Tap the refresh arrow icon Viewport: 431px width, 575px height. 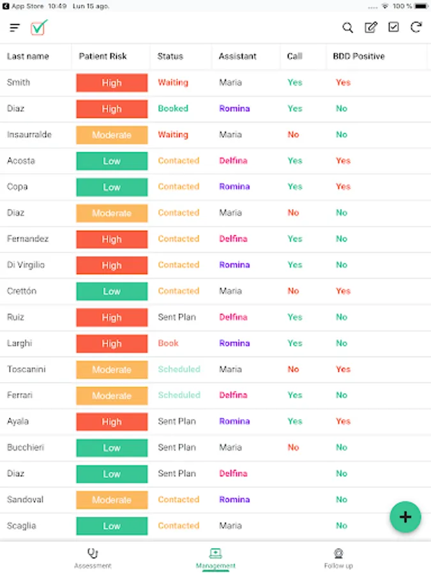(416, 27)
